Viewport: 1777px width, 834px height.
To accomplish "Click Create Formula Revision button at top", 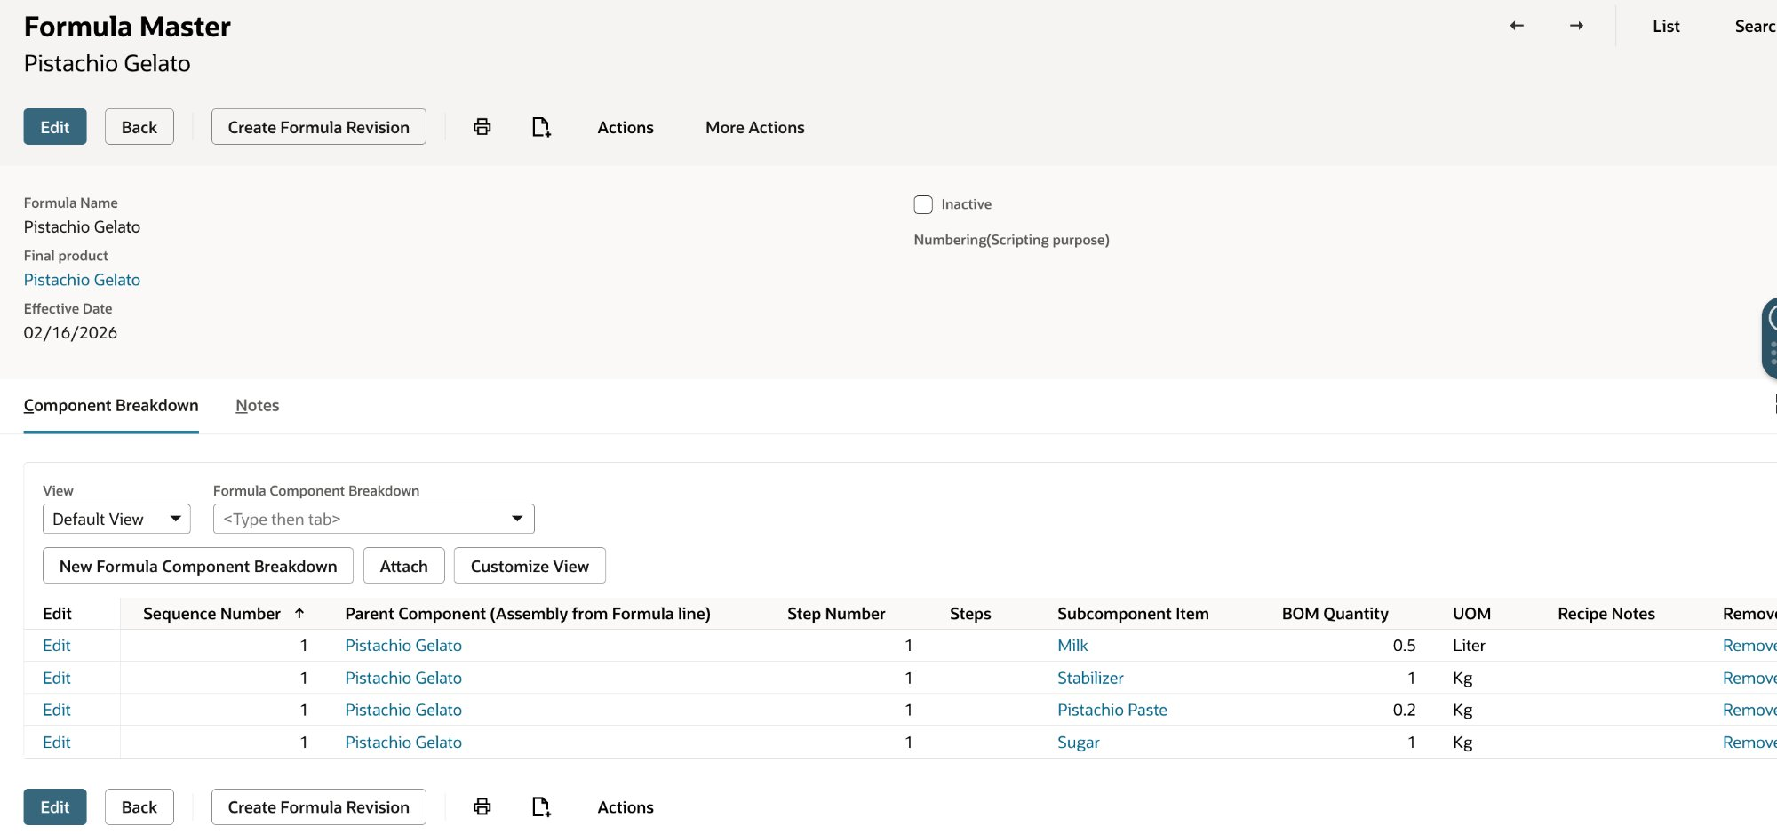I will point(318,127).
